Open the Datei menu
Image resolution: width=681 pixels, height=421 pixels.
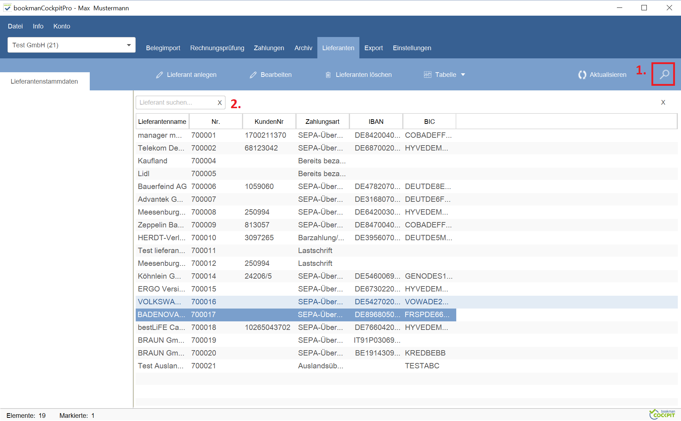pos(15,26)
